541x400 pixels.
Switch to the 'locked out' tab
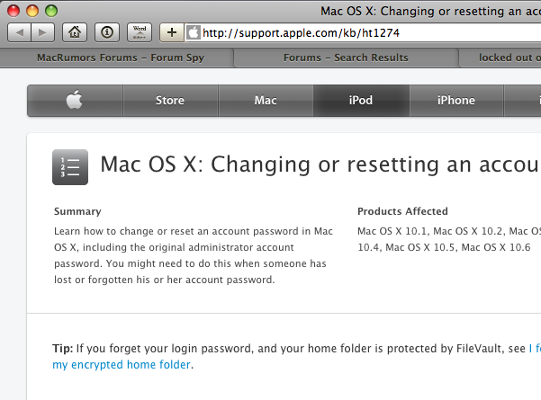pos(504,57)
